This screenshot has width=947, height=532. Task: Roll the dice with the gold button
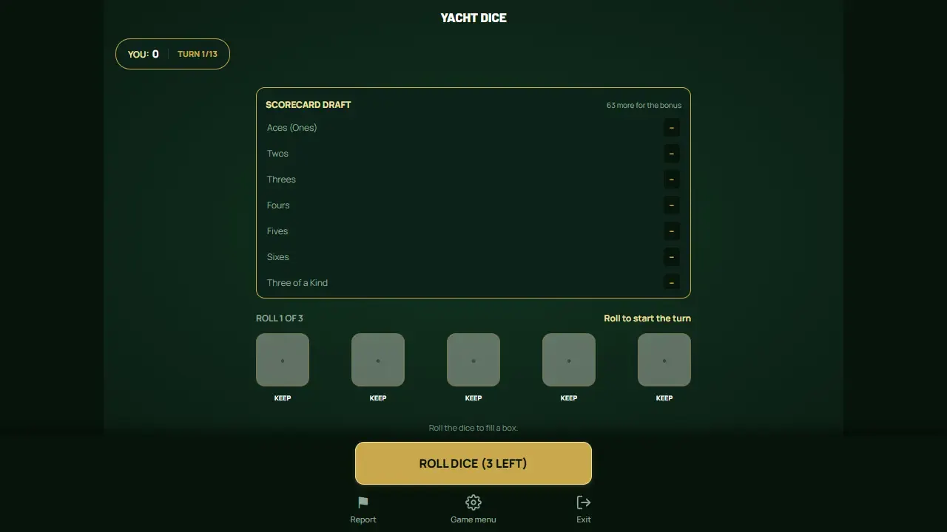tap(473, 463)
